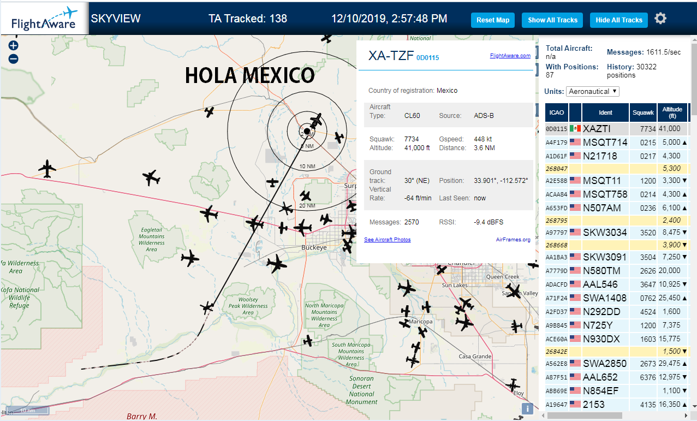
Task: Select yellow row 26842E
Action: (x=617, y=351)
